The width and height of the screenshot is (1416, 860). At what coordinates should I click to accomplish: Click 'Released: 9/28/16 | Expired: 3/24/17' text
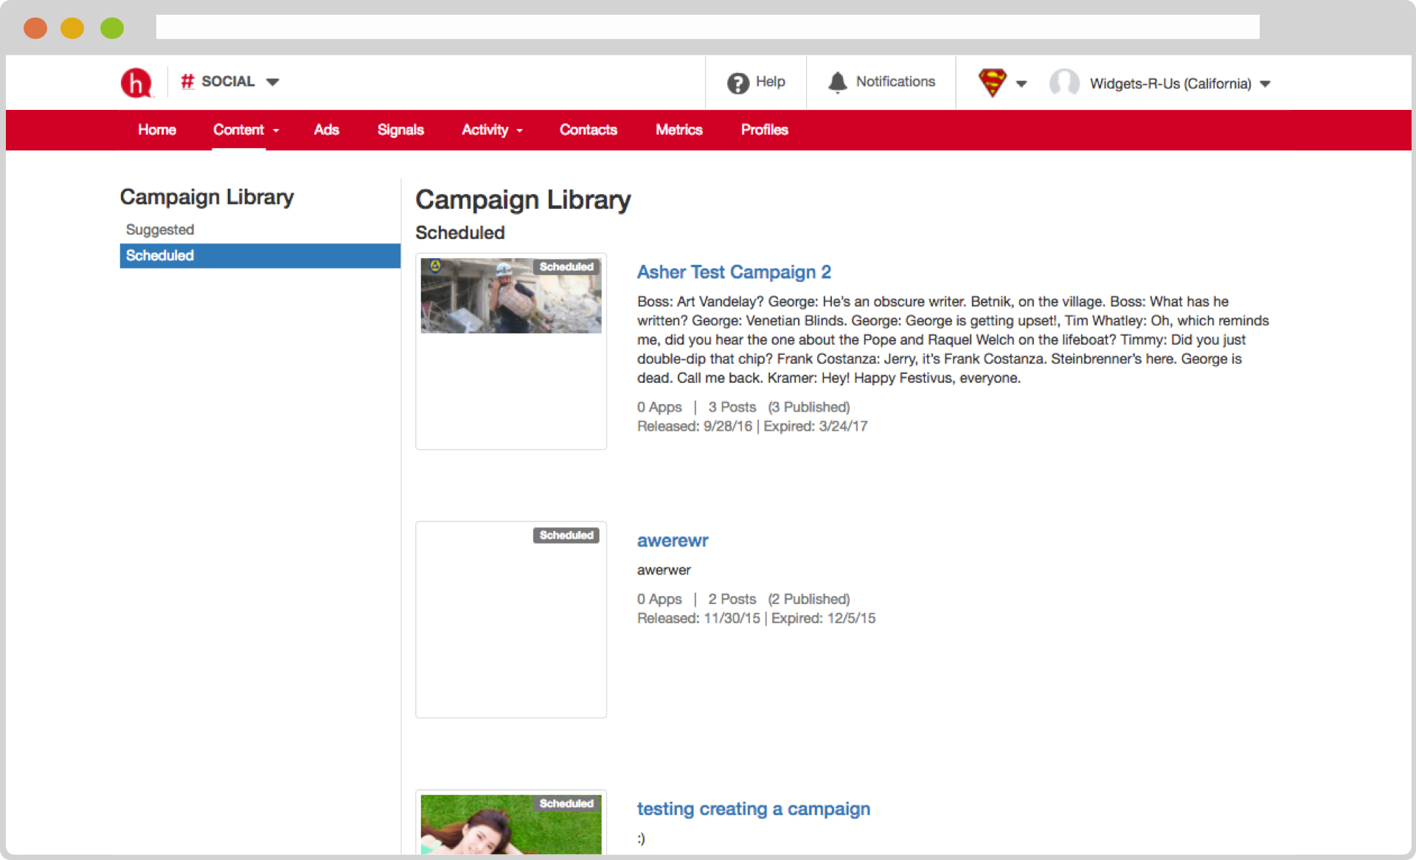[x=752, y=426]
